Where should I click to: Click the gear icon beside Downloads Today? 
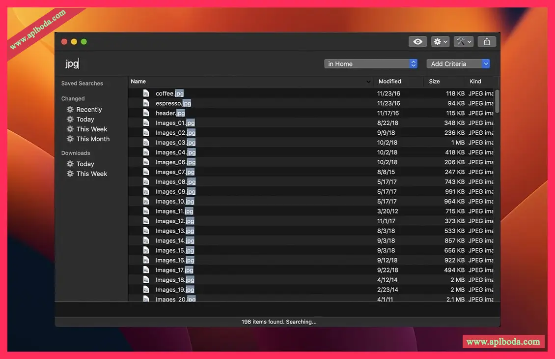coord(70,164)
